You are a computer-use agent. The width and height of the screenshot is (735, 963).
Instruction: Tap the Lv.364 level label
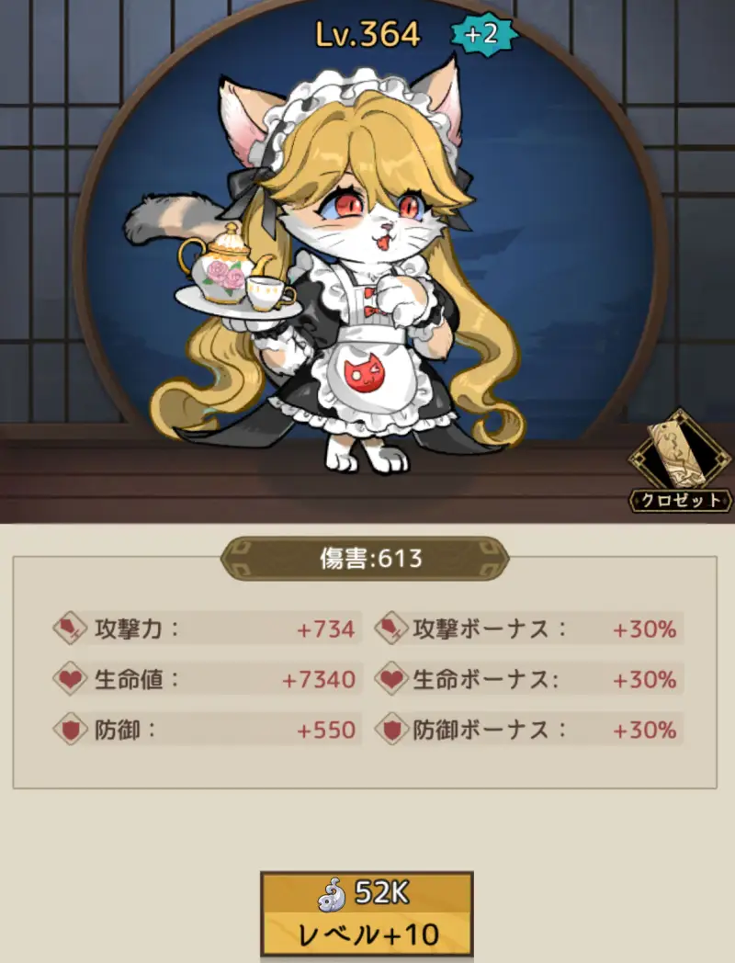point(367,34)
